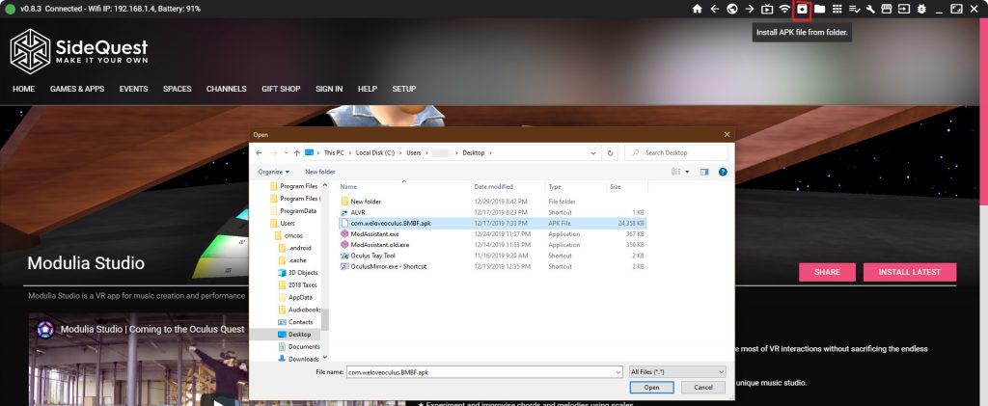Click the Help question mark icon in dialog
The height and width of the screenshot is (406, 988).
click(x=723, y=172)
